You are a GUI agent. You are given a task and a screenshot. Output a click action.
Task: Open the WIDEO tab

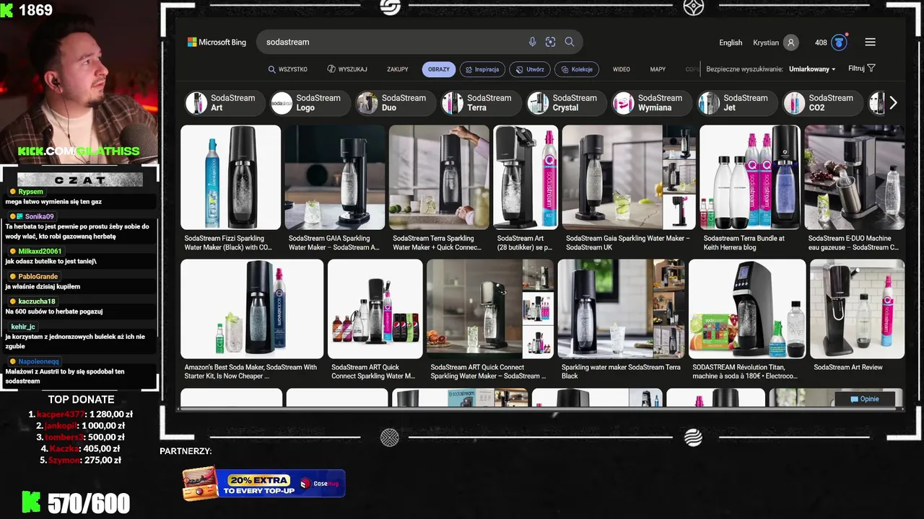point(622,69)
